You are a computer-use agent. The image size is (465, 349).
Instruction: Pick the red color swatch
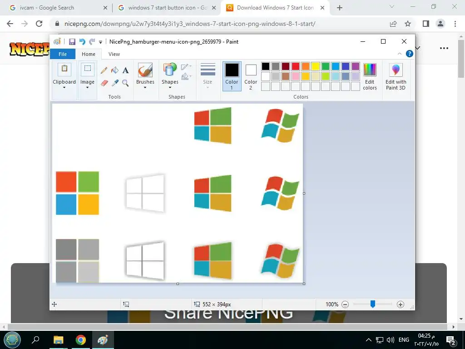point(296,66)
